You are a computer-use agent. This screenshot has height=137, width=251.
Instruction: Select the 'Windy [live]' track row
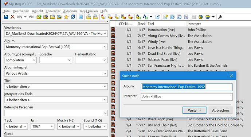(180, 42)
